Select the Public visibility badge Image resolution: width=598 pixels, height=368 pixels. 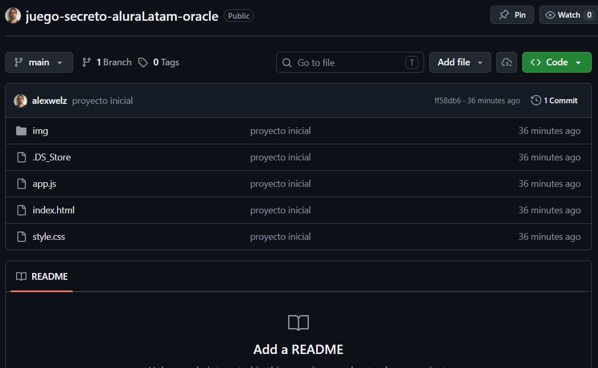click(239, 16)
